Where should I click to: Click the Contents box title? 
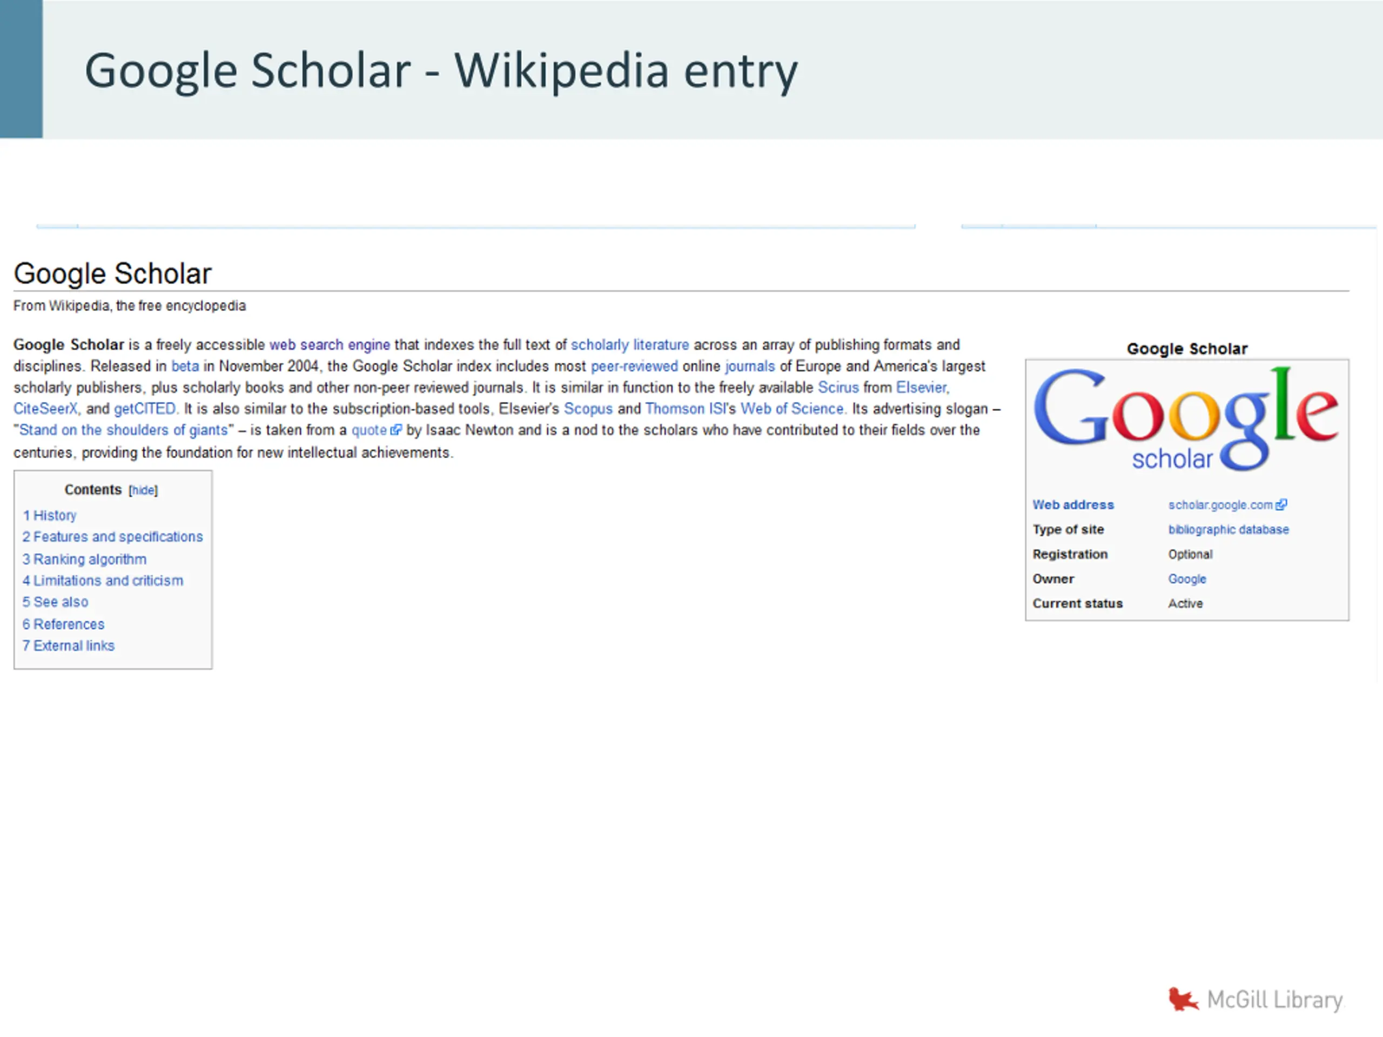93,490
